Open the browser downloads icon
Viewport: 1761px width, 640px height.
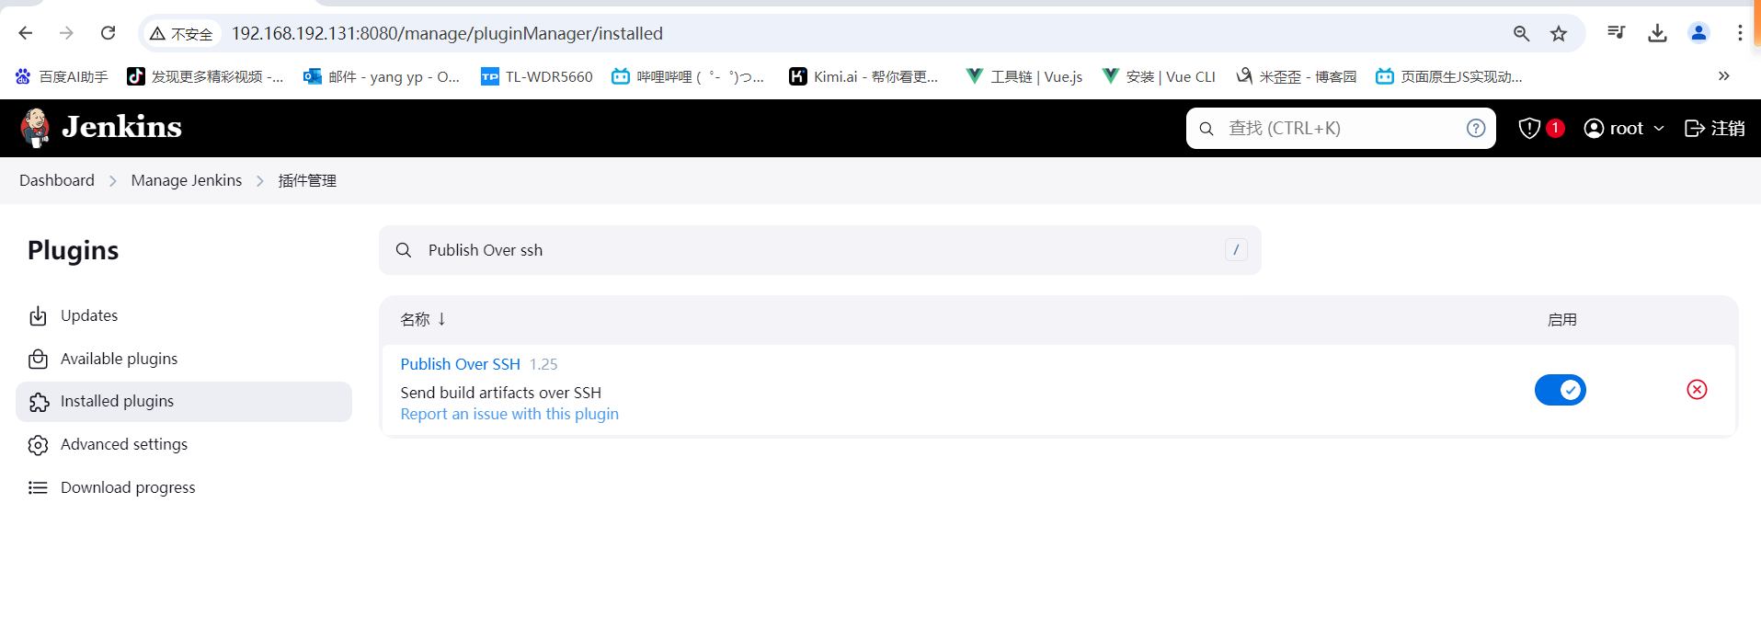pos(1657,33)
